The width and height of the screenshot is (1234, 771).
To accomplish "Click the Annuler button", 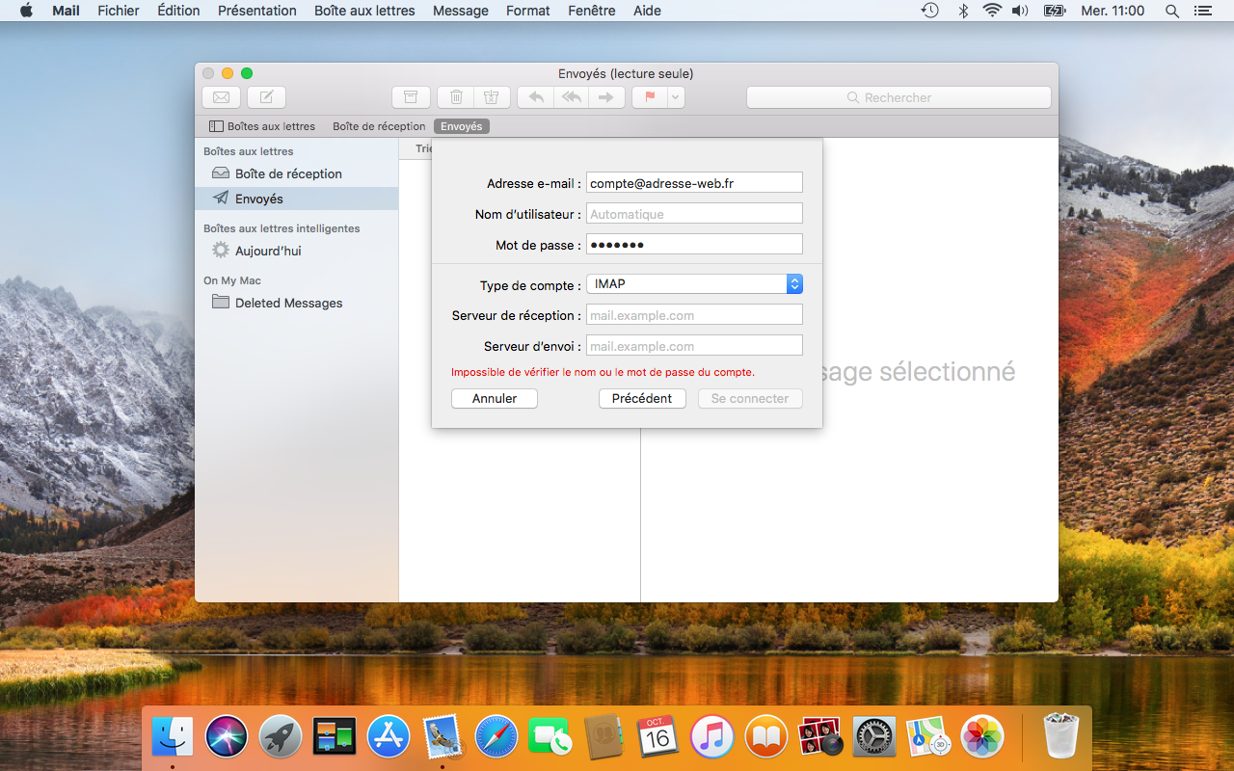I will pos(495,398).
